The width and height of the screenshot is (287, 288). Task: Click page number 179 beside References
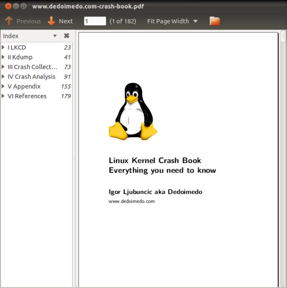[66, 96]
